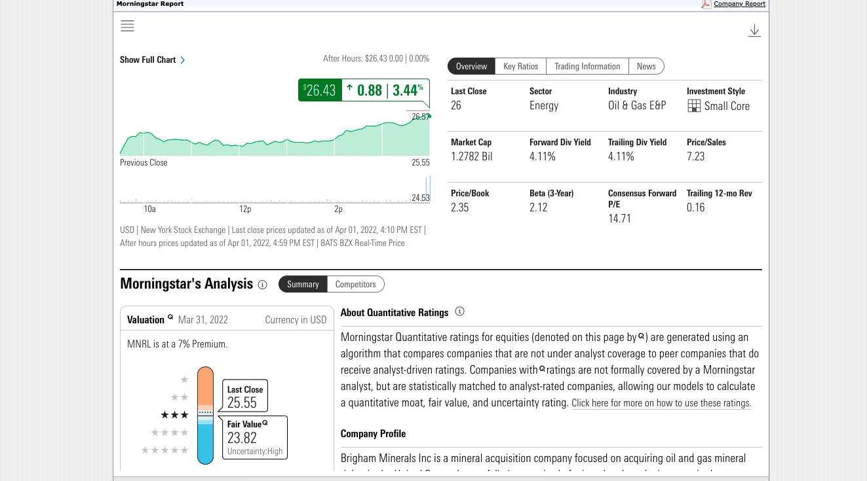Switch to the Competitors view
This screenshot has width=867, height=481.
pos(356,284)
